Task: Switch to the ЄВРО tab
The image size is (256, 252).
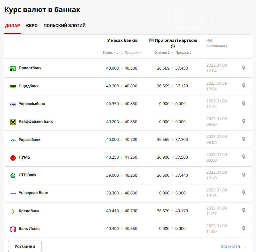Action: [32, 26]
